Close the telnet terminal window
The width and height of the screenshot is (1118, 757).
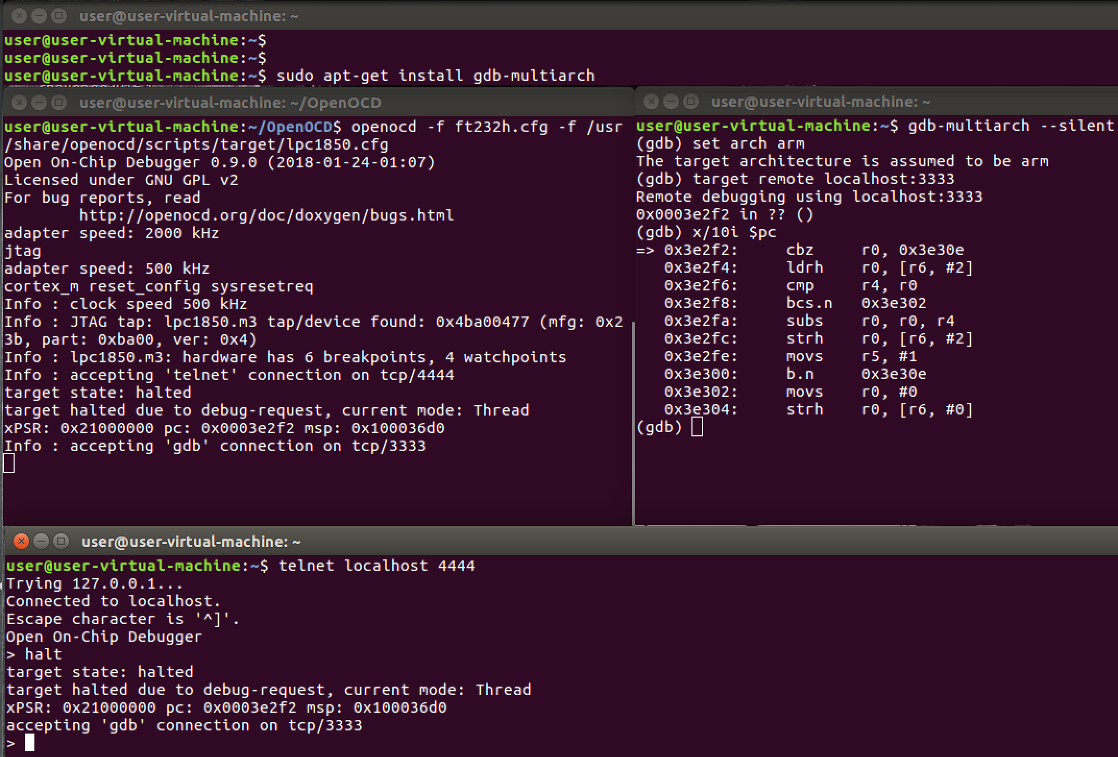click(21, 542)
